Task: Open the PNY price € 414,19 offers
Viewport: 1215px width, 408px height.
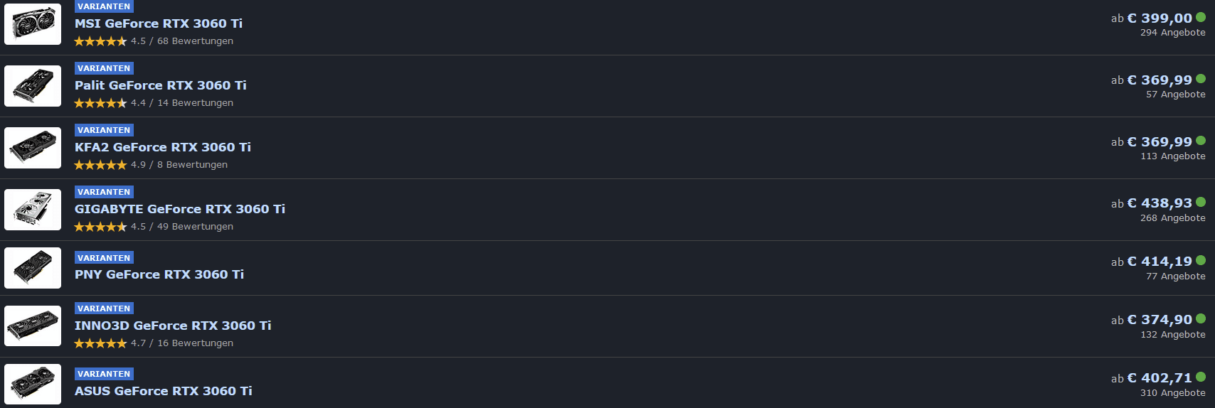Action: [x=1158, y=262]
